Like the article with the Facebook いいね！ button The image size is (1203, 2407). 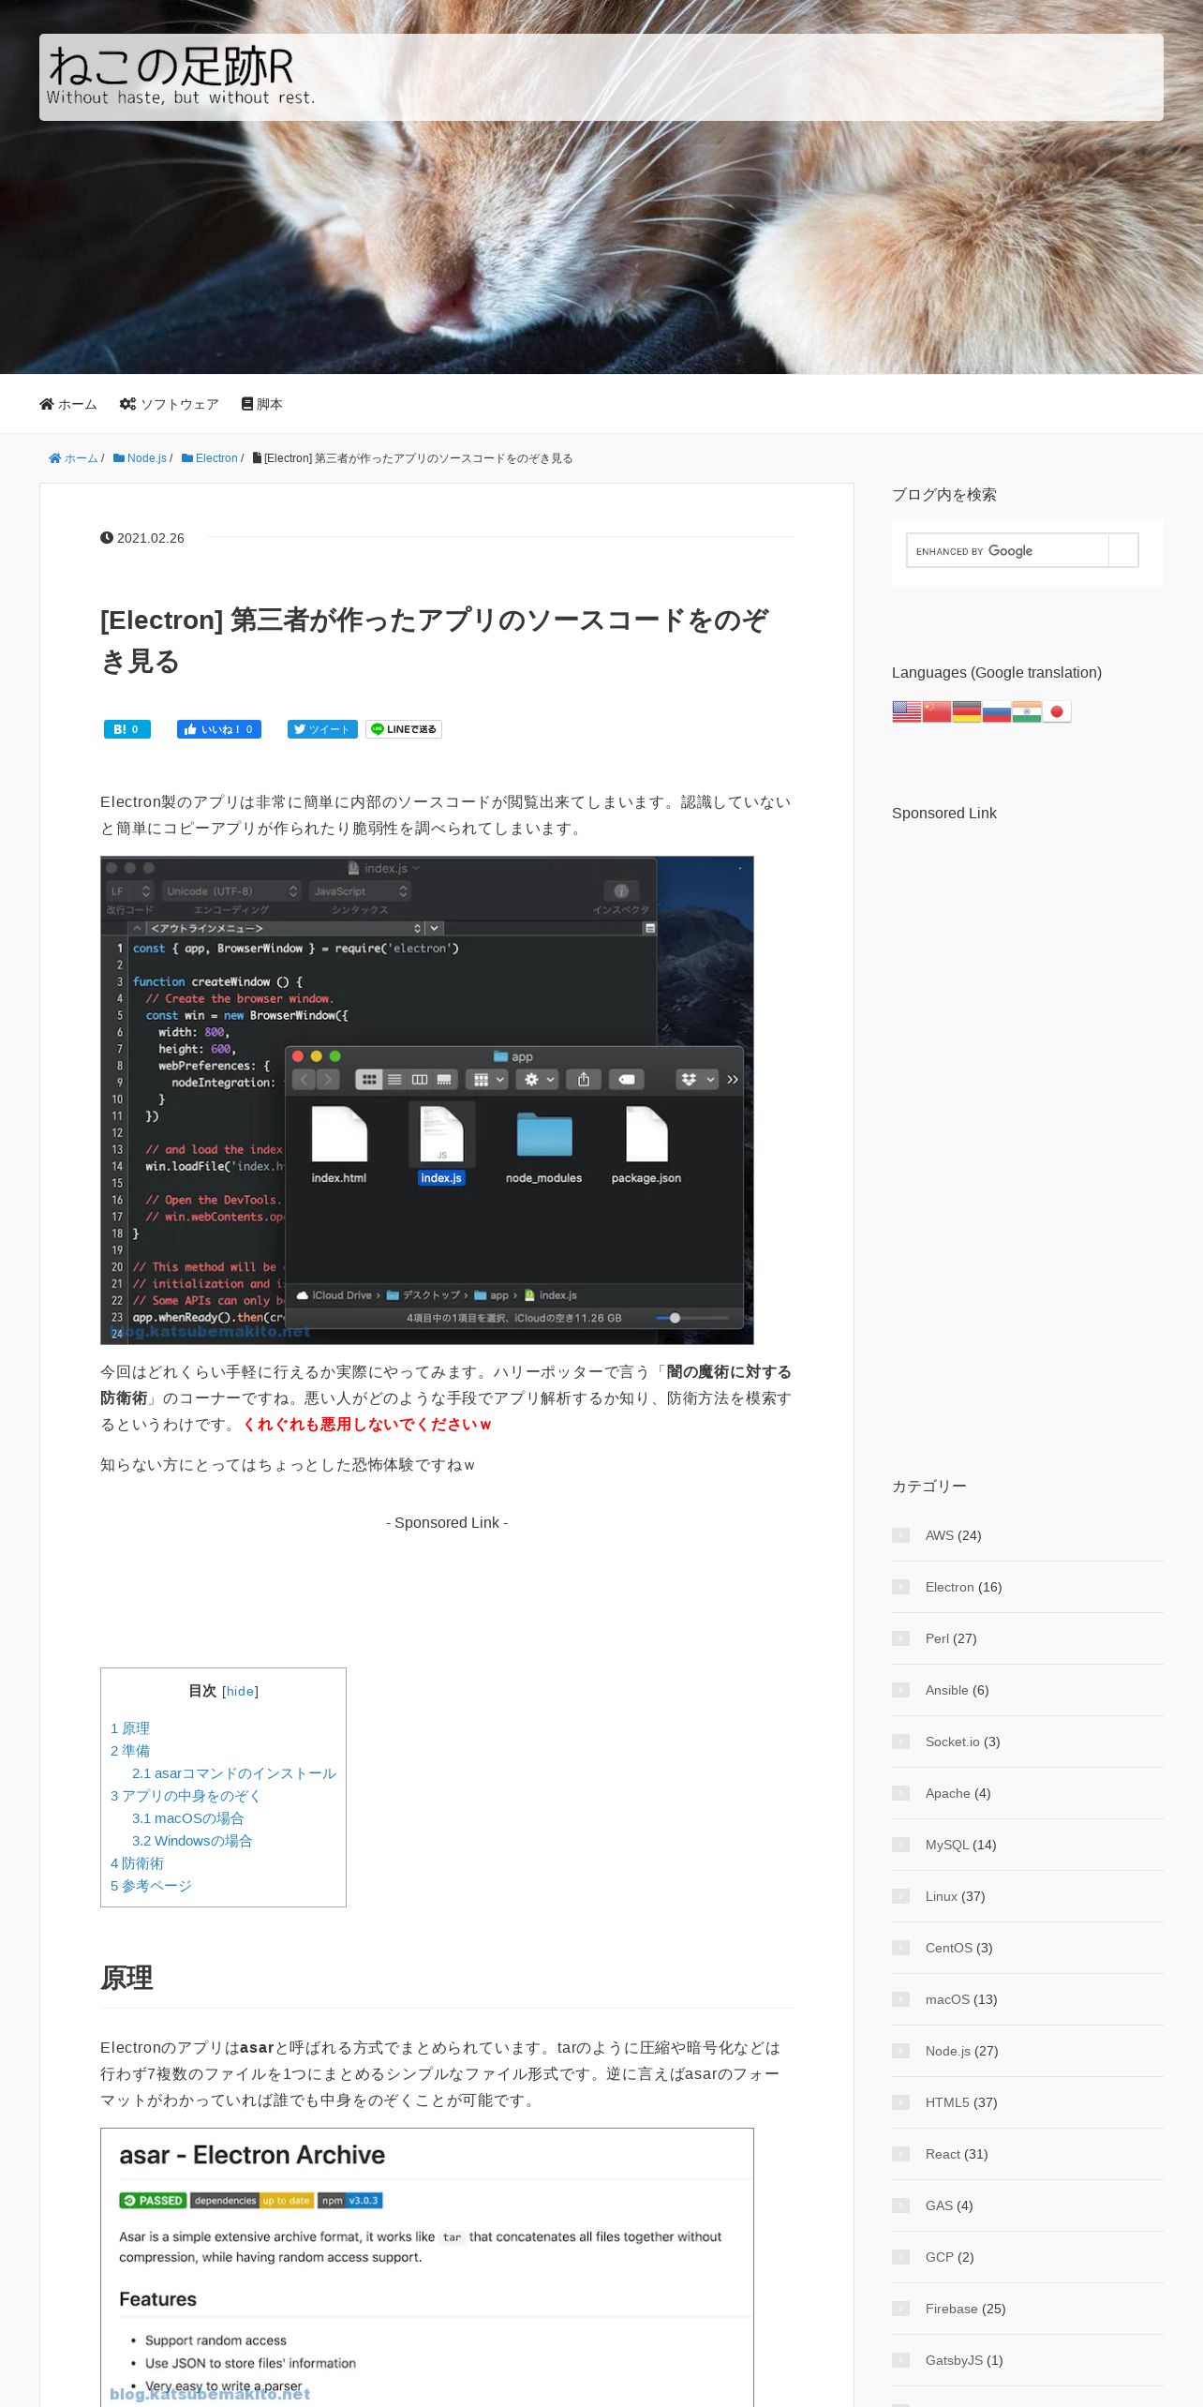coord(219,729)
